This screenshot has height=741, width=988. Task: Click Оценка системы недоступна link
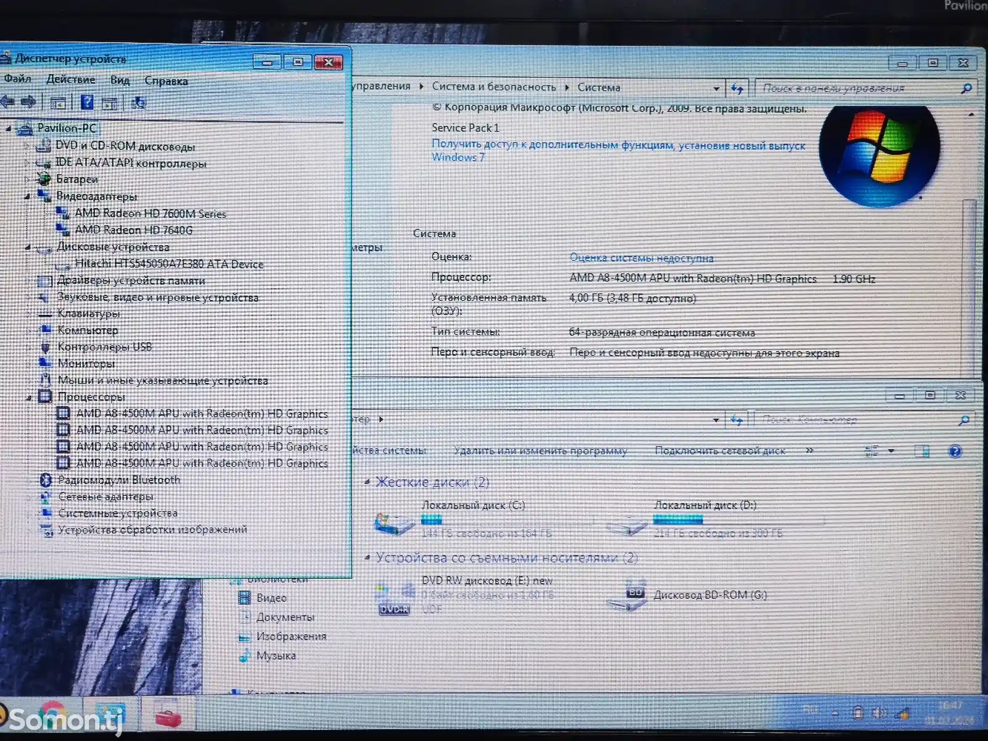coord(641,258)
